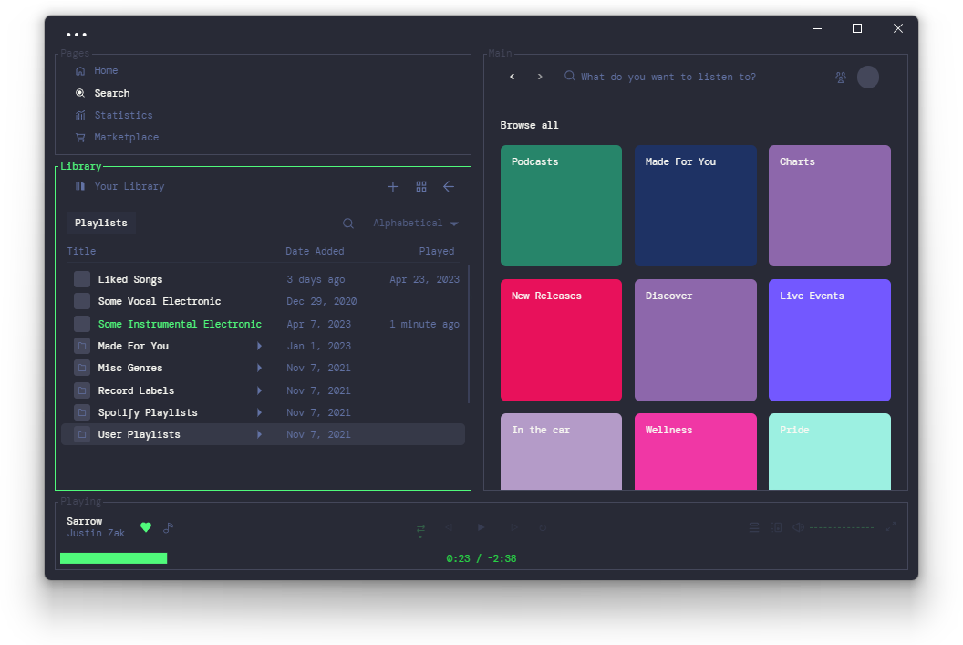Expand the User Playlists folder arrow
The height and width of the screenshot is (645, 963).
click(x=259, y=435)
